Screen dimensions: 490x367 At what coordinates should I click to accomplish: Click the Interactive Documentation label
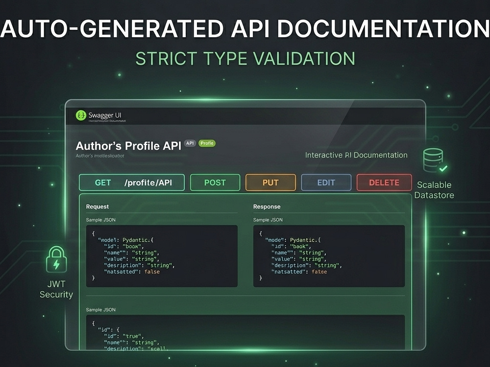[x=356, y=155]
